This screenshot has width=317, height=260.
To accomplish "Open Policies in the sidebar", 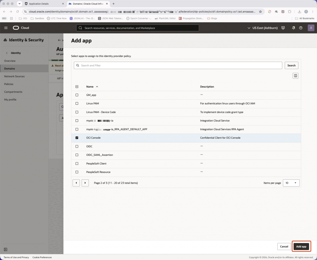I will (x=9, y=84).
